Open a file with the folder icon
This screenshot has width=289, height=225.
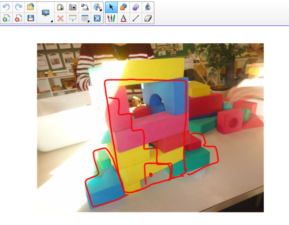point(30,7)
